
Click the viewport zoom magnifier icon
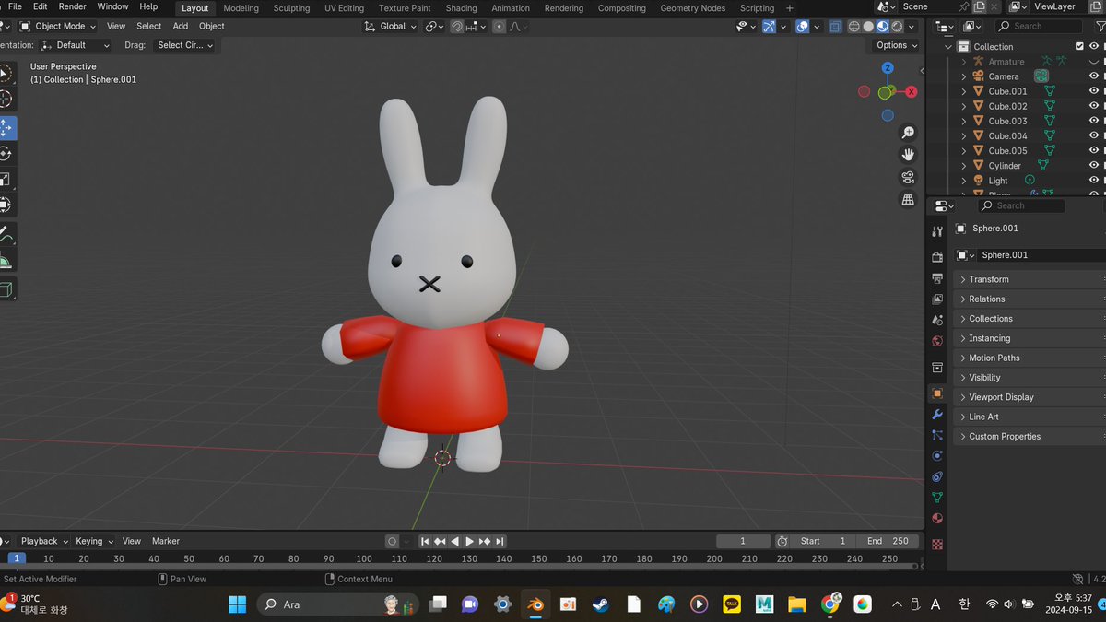(x=908, y=133)
